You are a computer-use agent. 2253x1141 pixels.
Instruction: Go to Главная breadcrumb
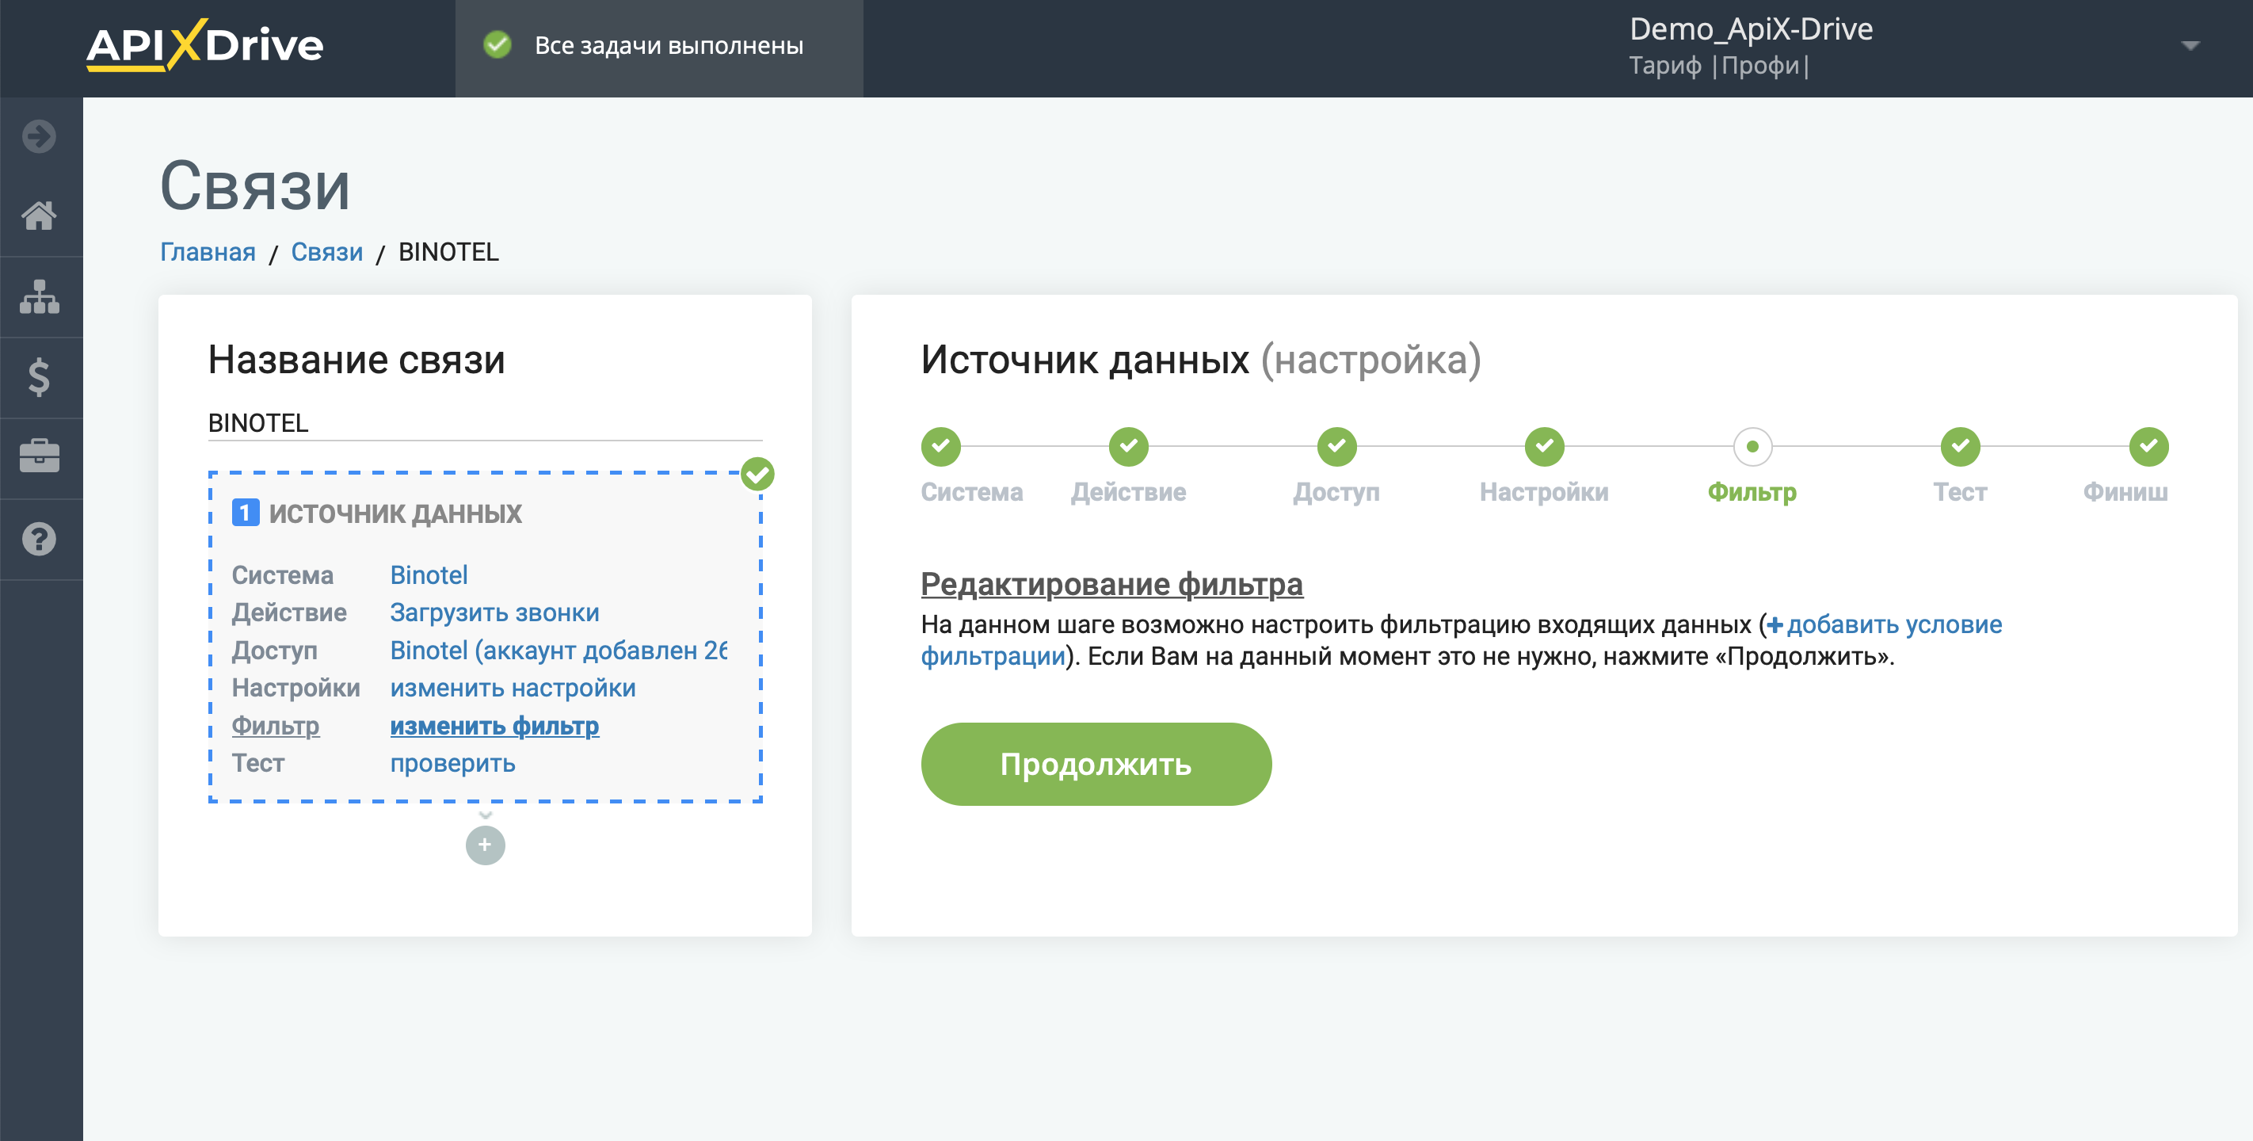click(208, 252)
